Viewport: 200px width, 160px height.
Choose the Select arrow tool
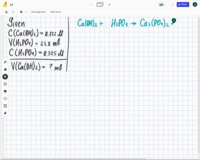tap(5, 77)
